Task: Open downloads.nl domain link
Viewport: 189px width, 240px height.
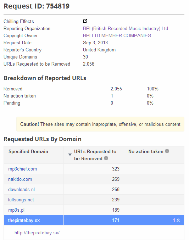Action: click(x=21, y=190)
